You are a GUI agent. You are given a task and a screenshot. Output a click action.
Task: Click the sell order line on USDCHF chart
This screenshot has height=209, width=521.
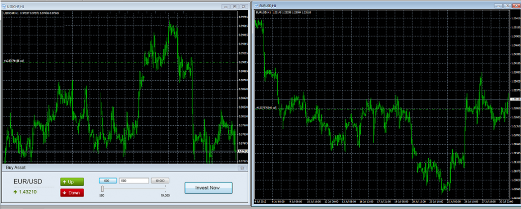[x=127, y=61]
